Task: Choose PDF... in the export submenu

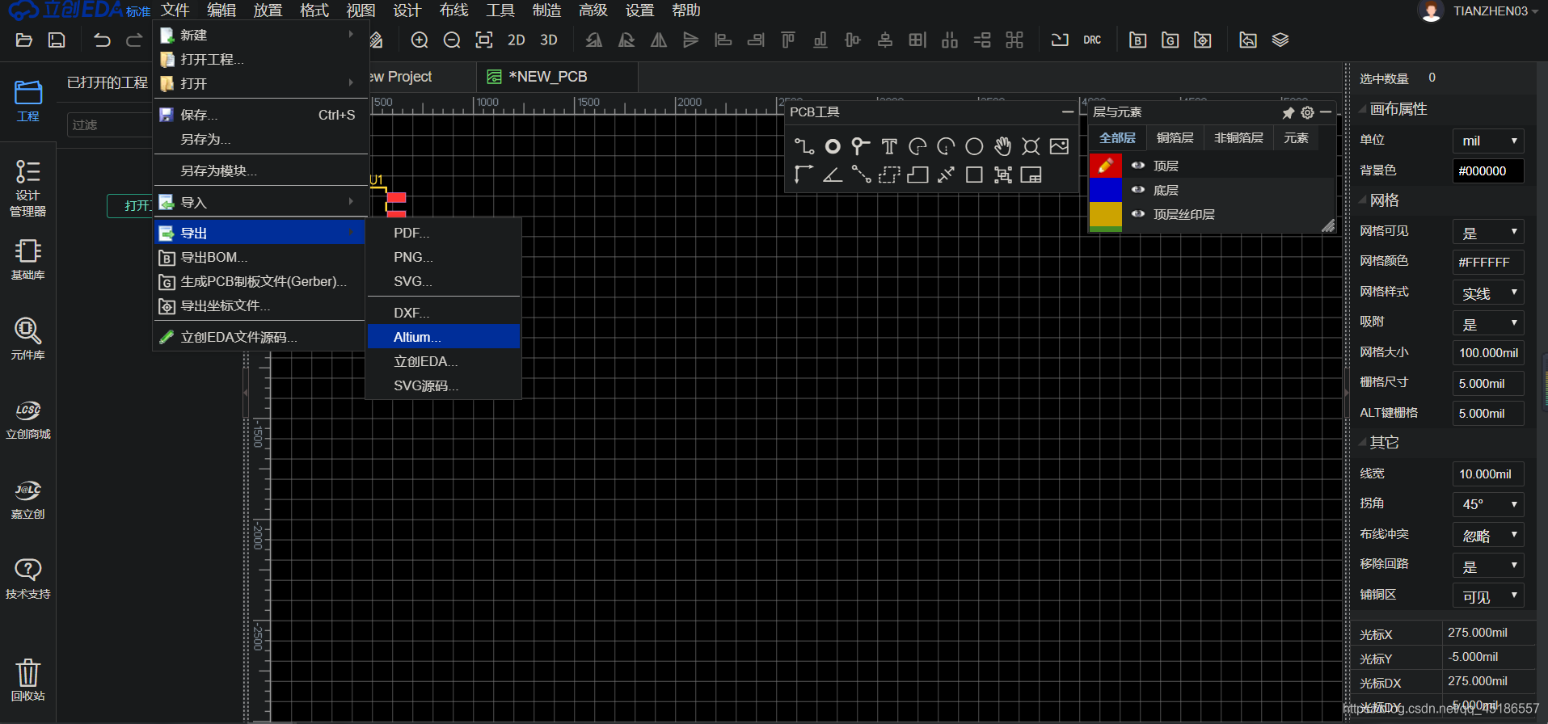Action: [x=444, y=233]
